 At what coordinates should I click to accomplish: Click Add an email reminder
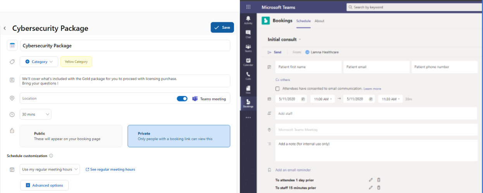(293, 170)
